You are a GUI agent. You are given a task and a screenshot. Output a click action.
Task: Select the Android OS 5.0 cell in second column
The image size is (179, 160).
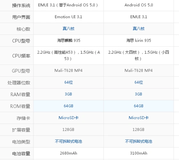click(x=139, y=5)
